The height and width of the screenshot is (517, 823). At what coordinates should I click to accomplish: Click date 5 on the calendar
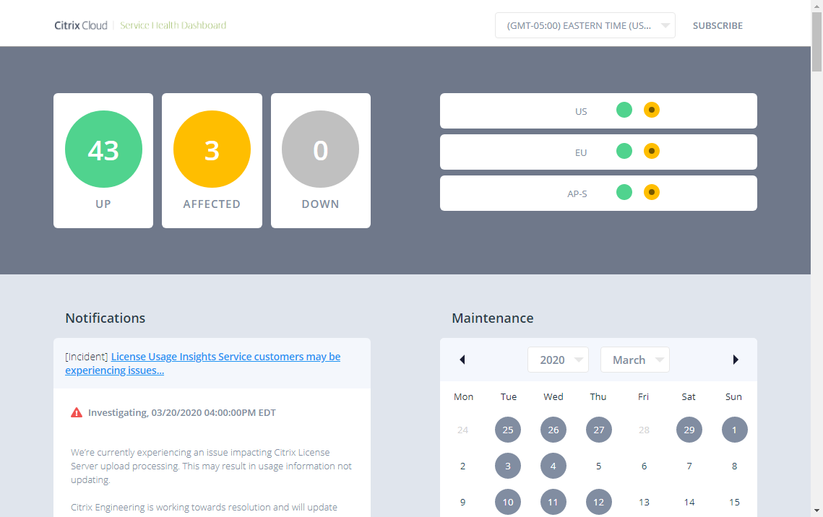point(599,466)
